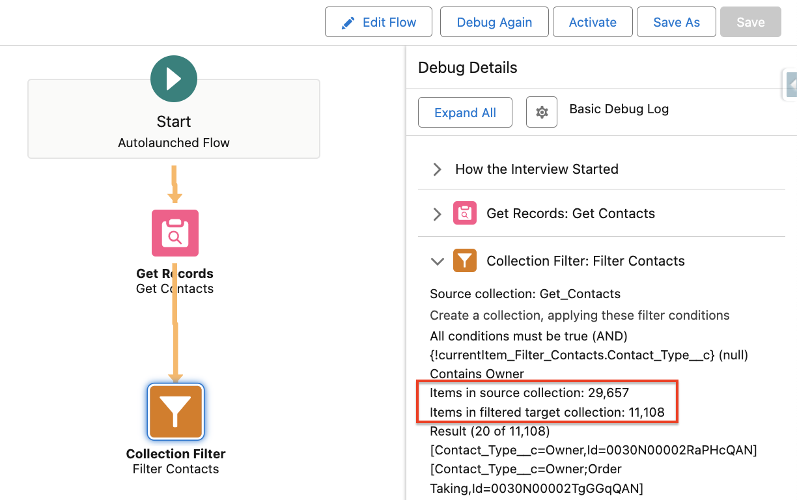Expand the Get Records: Get Contacts section
This screenshot has width=797, height=500.
pyautogui.click(x=437, y=213)
